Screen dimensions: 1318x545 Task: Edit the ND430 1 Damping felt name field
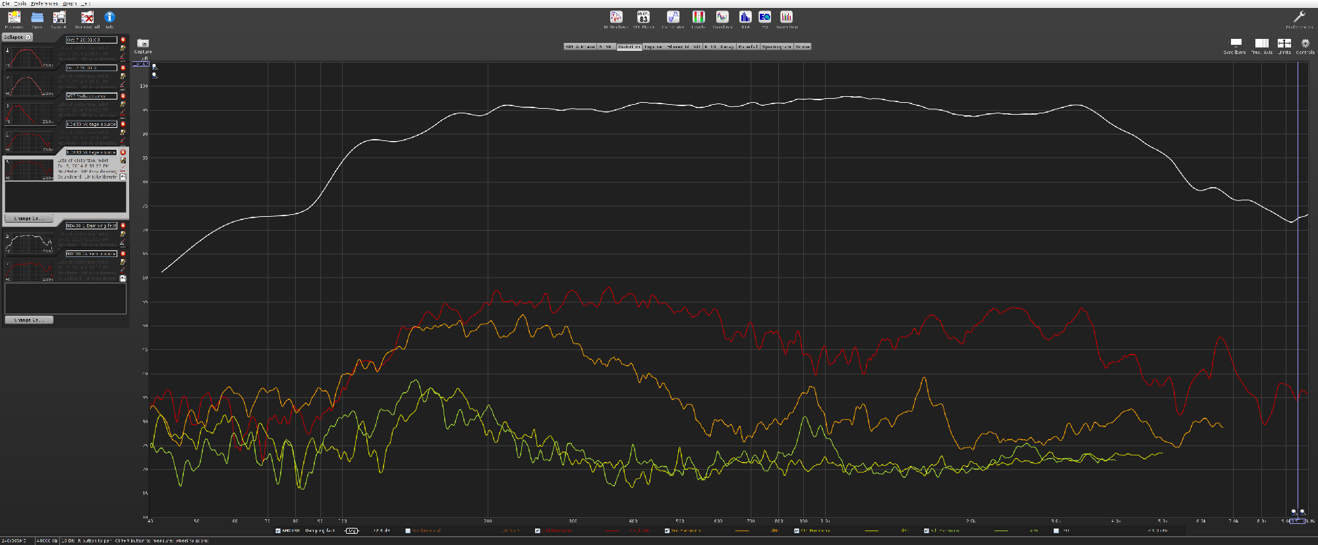click(x=92, y=225)
